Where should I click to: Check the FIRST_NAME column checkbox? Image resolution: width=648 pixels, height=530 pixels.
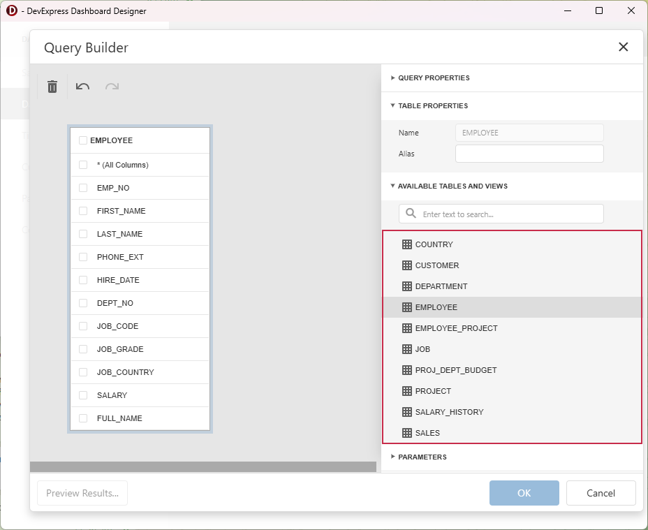(x=82, y=211)
